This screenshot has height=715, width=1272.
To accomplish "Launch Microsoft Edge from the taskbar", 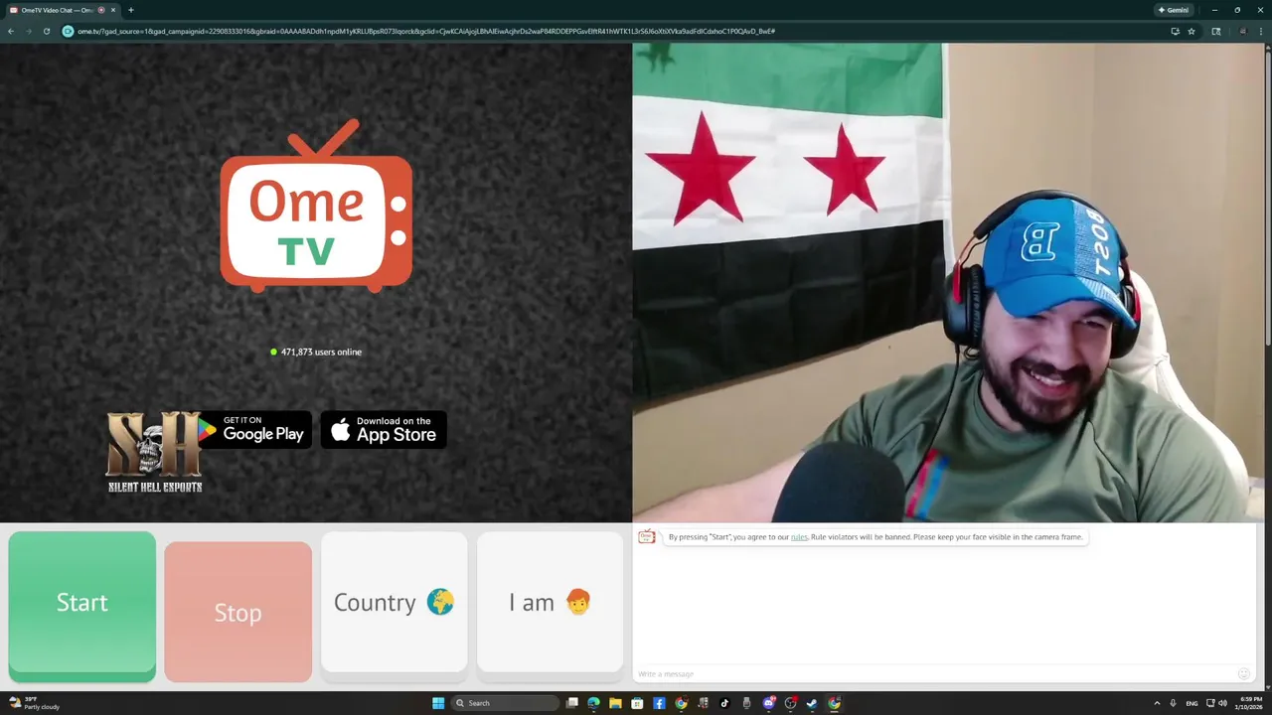I will [593, 703].
